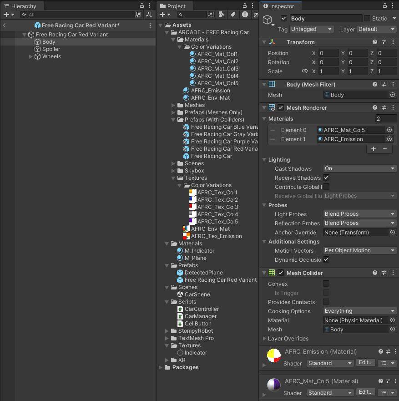This screenshot has width=399, height=401.
Task: Pick mesh using Mesh Filter object selector
Action: pos(393,95)
